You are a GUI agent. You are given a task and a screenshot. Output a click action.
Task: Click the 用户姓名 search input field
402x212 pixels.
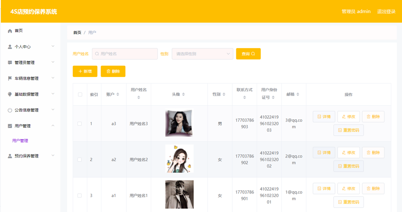point(125,54)
